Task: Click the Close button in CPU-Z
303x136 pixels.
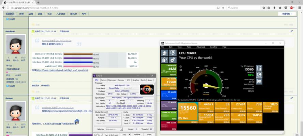Action: [x=149, y=134]
